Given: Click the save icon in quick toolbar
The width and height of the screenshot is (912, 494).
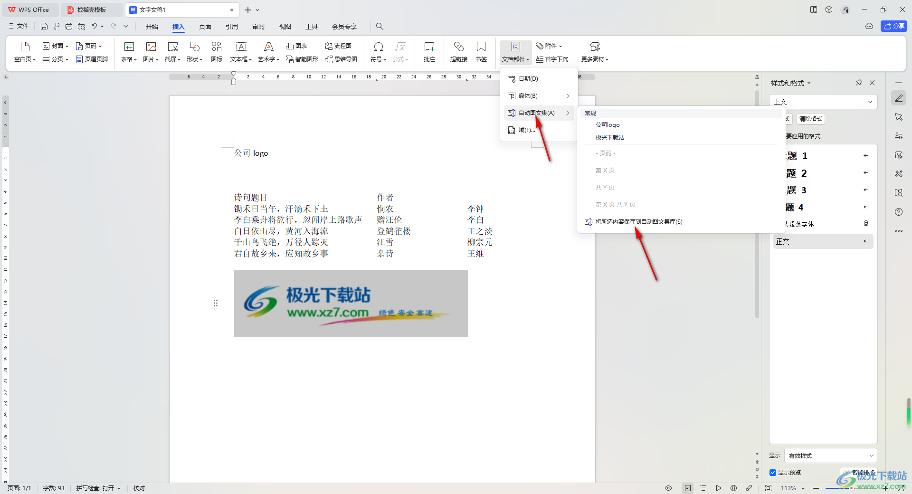Looking at the screenshot, I should 44,27.
